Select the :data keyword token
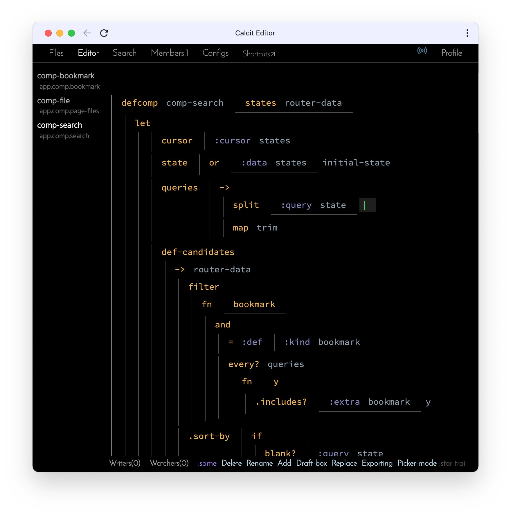Image resolution: width=511 pixels, height=515 pixels. click(x=254, y=163)
